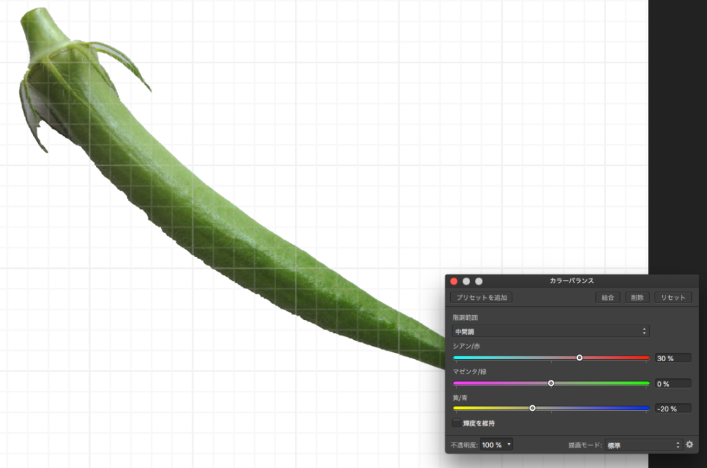Click the 削除 delete button
The image size is (707, 468).
[x=637, y=298]
